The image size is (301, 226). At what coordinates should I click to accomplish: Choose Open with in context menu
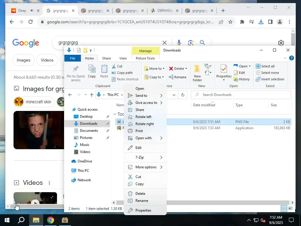(x=145, y=138)
